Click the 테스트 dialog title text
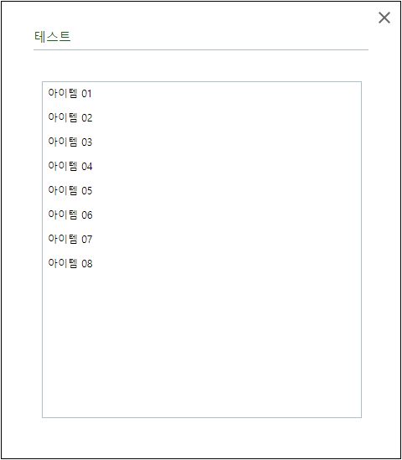This screenshot has height=460, width=402. (x=53, y=37)
